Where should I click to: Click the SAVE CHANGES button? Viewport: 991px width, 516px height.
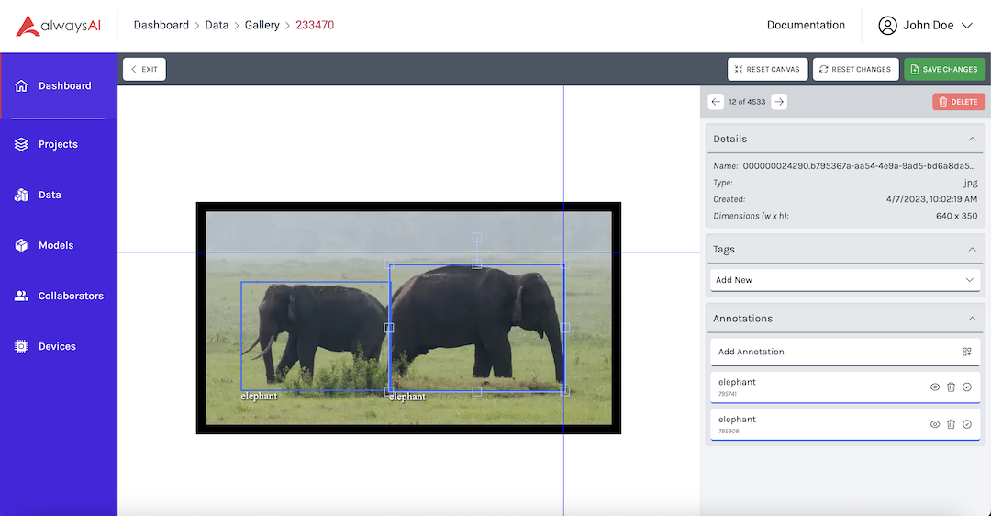pyautogui.click(x=944, y=70)
